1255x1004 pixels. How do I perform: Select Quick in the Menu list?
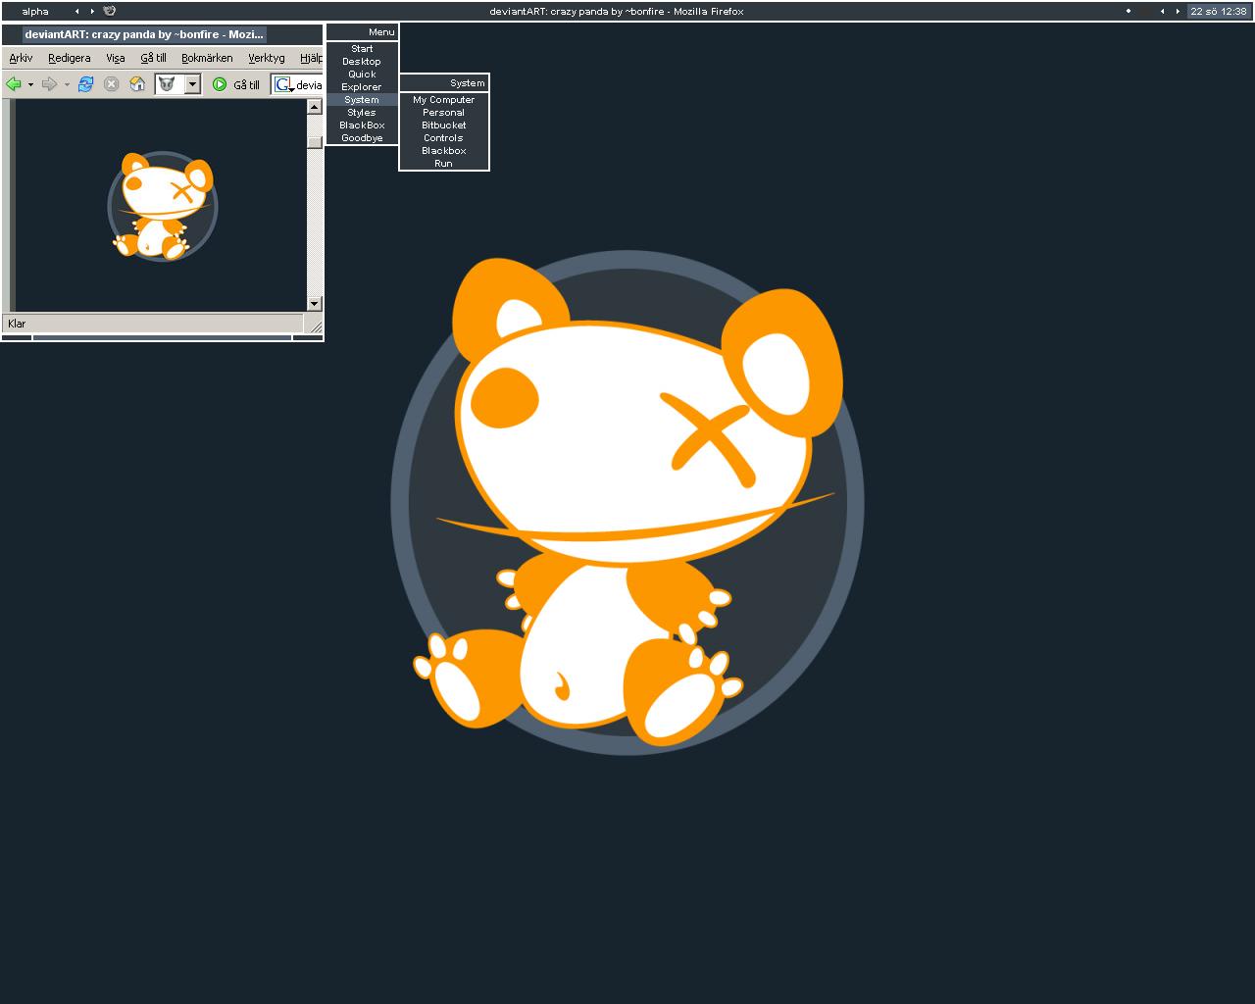[x=362, y=75]
